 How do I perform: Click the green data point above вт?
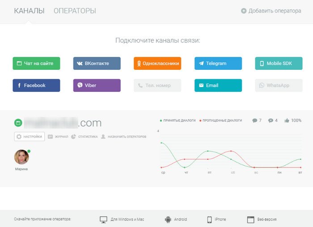click(x=301, y=159)
